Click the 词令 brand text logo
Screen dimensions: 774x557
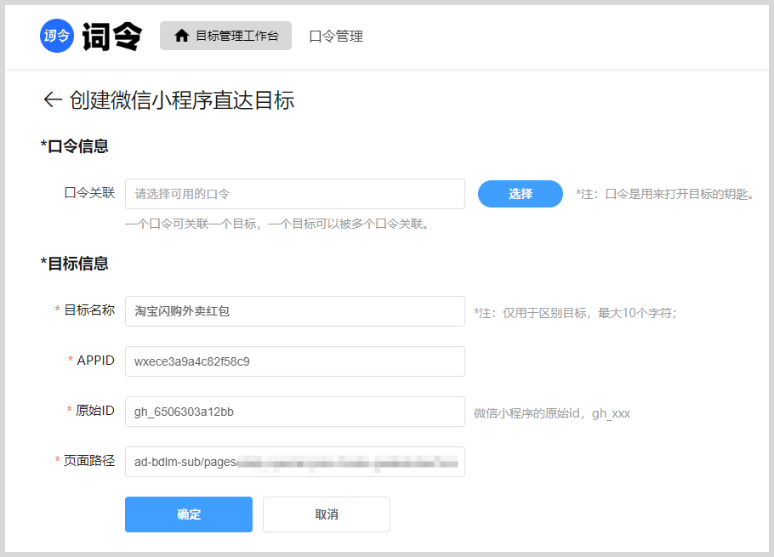[112, 37]
